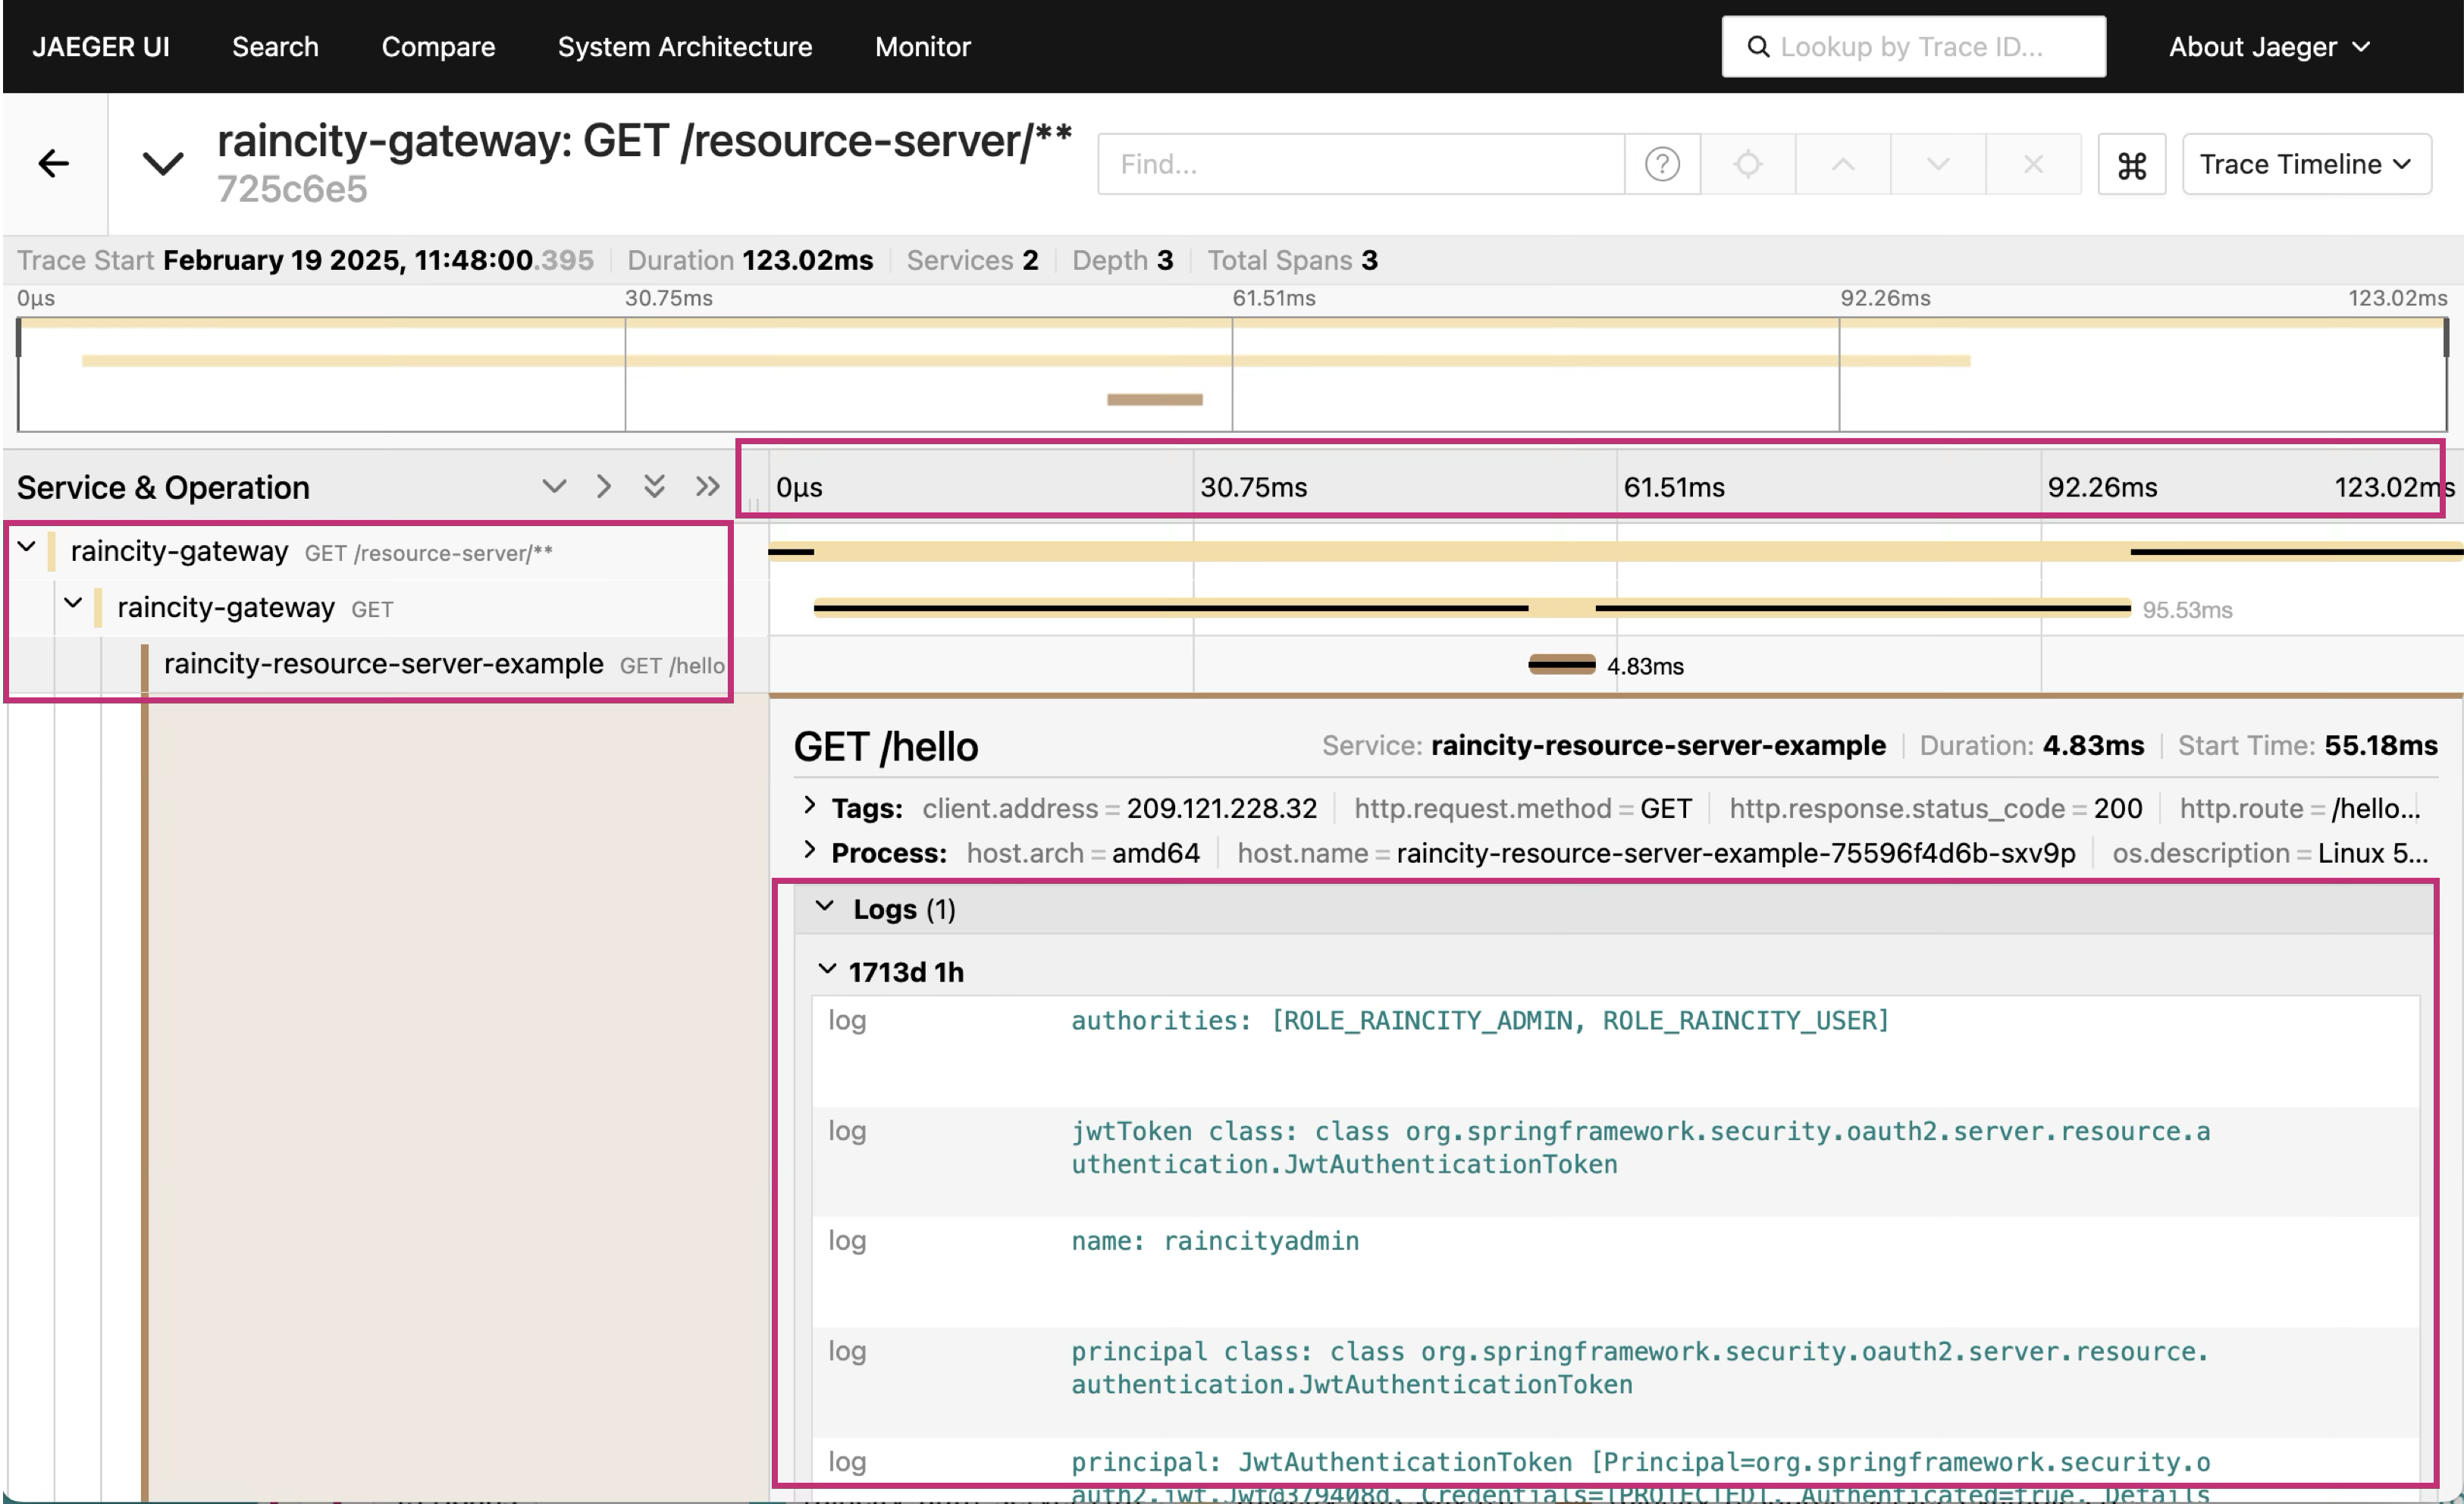
Task: Collapse all spans with double right chevron
Action: click(707, 487)
